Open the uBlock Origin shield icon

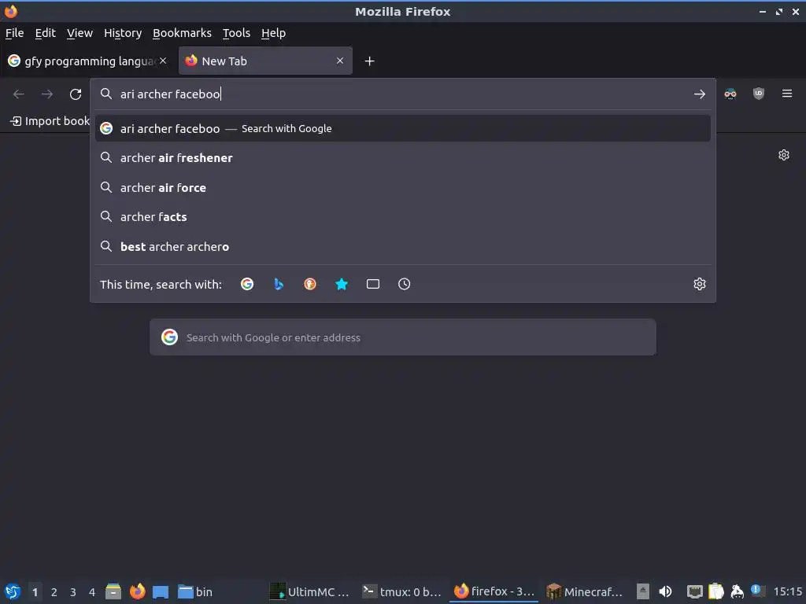(758, 94)
